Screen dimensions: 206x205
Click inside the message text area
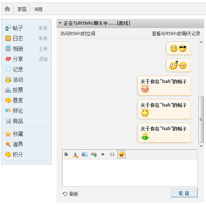[x=130, y=173]
